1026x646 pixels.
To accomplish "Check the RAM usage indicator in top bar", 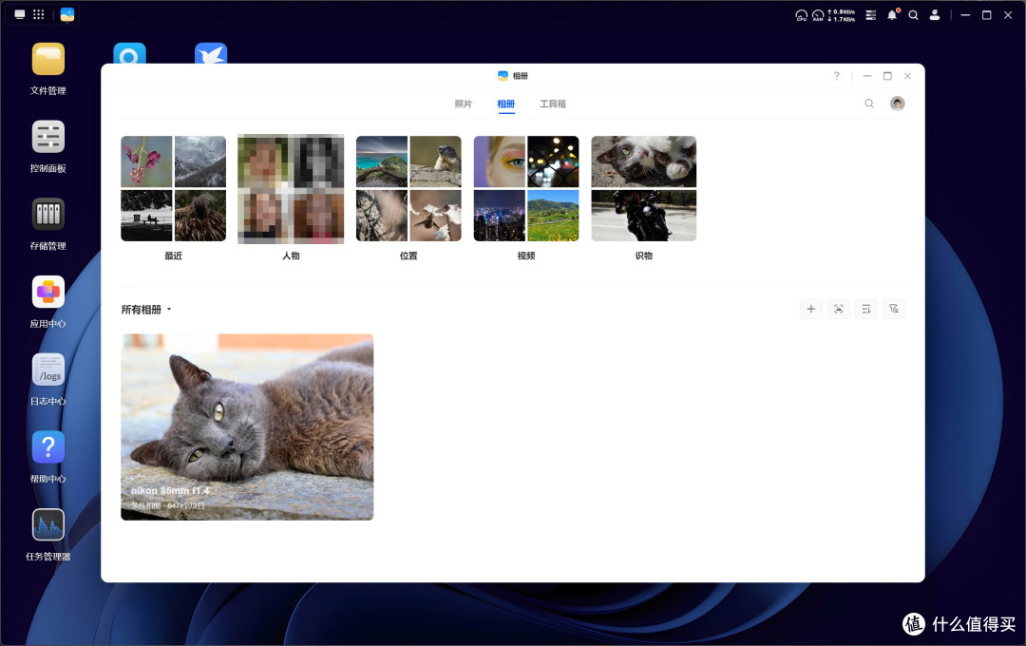I will (818, 15).
